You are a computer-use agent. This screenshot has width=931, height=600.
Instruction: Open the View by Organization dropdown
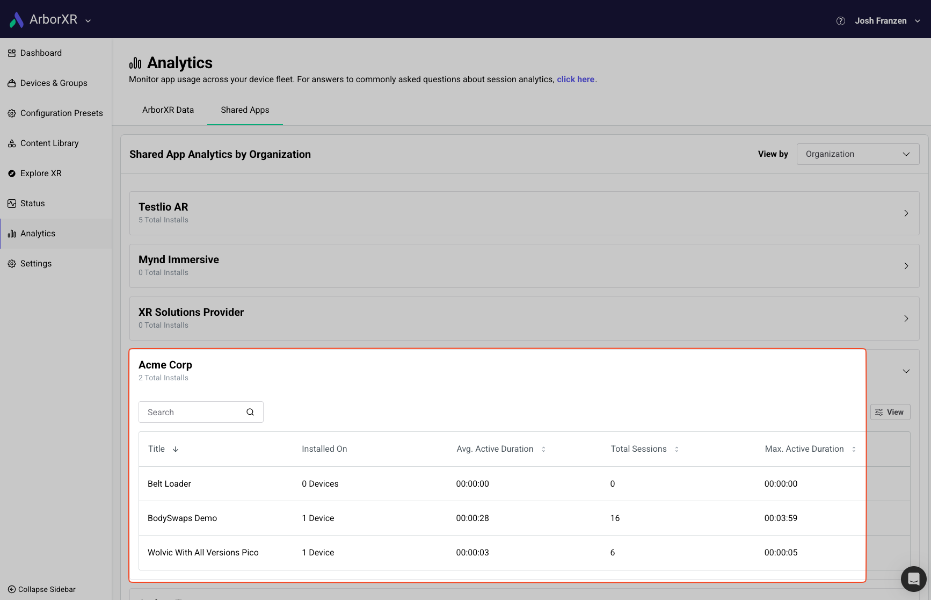[858, 154]
